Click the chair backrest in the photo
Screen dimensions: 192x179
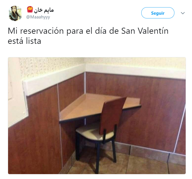pos(112,115)
